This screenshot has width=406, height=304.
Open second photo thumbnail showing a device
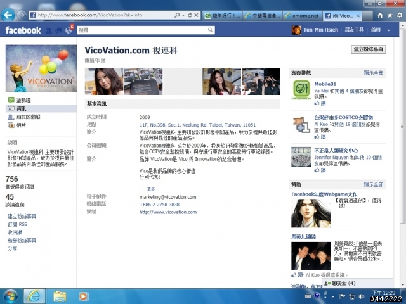click(143, 82)
